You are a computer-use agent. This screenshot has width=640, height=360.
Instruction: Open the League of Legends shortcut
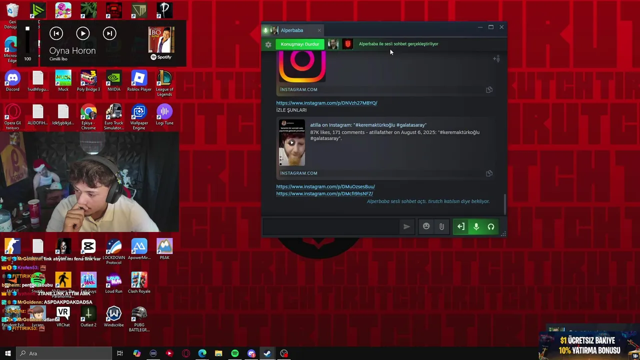click(x=164, y=84)
